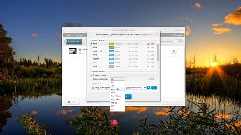Click the red video duration in dialog title
The height and width of the screenshot is (135, 241).
pos(148,34)
